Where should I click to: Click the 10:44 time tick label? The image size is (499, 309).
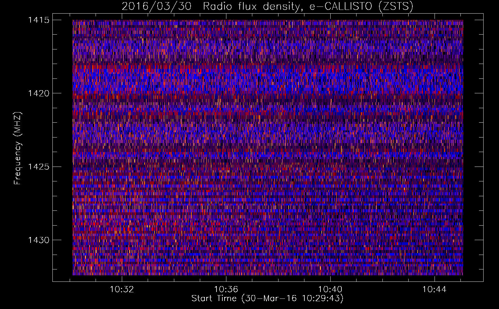click(434, 290)
